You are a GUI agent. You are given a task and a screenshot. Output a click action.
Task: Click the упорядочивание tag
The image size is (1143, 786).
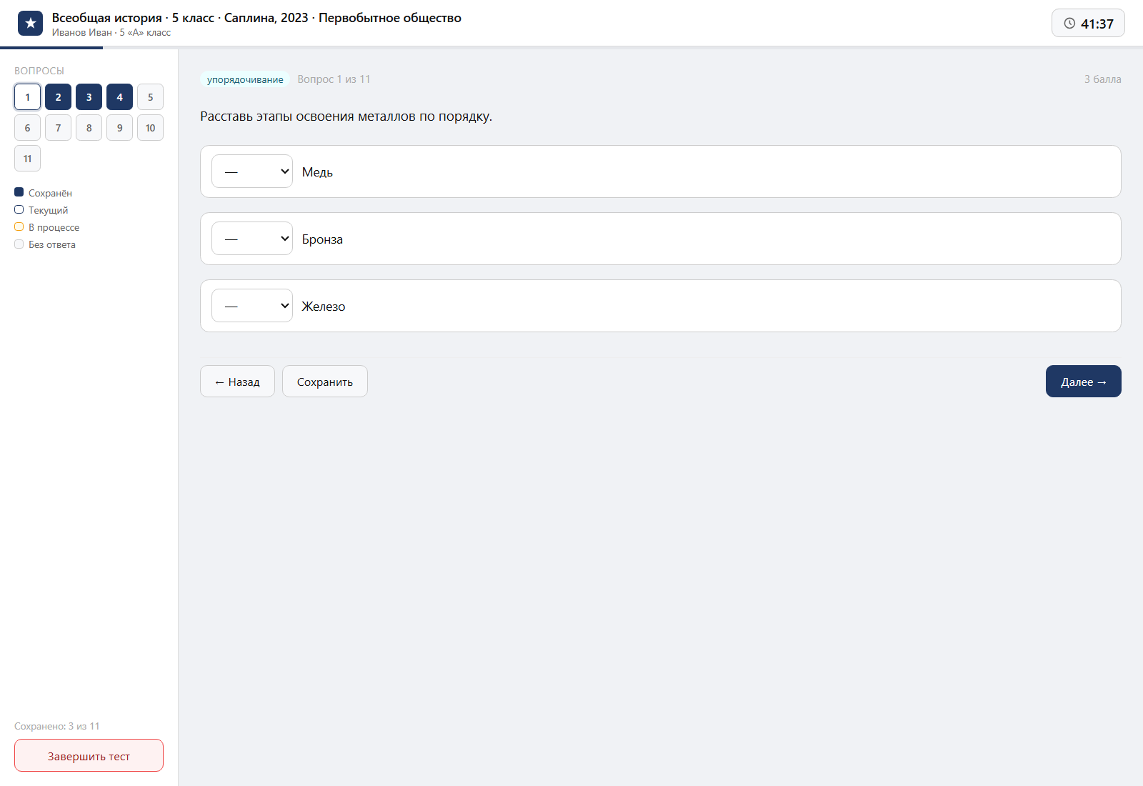pyautogui.click(x=245, y=79)
